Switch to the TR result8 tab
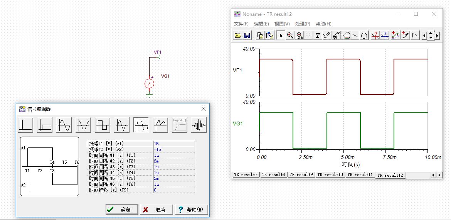The image size is (451, 220). tap(274, 174)
